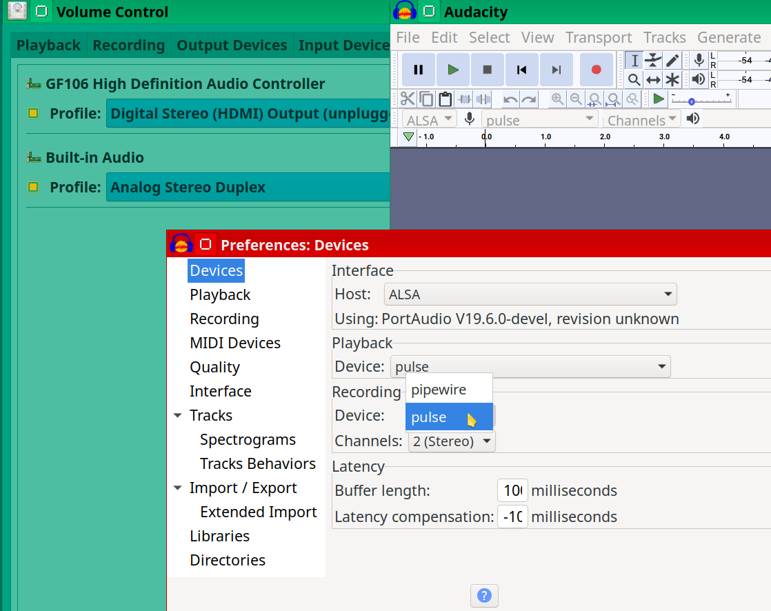Open the Analog Stereo Duplex profile dropdown
771x611 pixels.
(x=248, y=188)
